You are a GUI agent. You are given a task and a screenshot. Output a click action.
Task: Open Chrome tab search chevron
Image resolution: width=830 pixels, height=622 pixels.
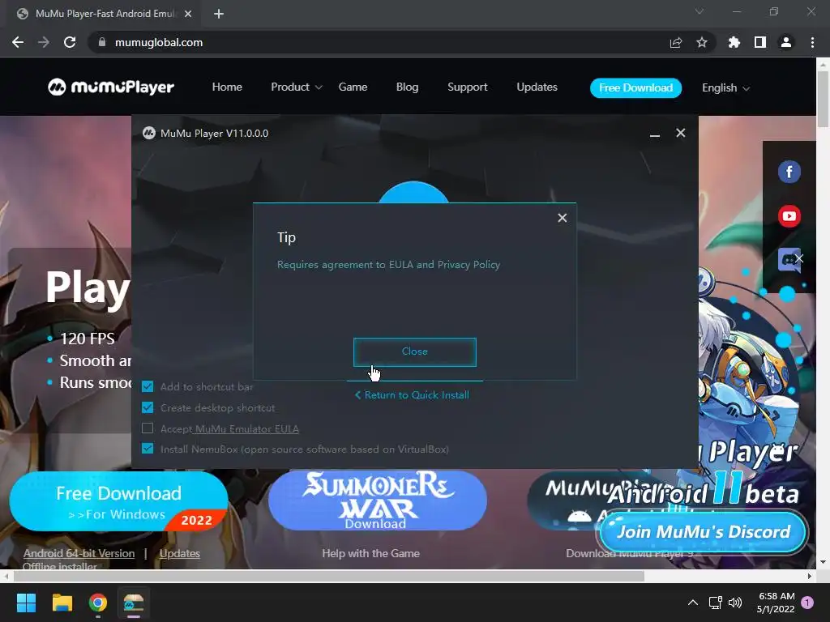(x=700, y=11)
